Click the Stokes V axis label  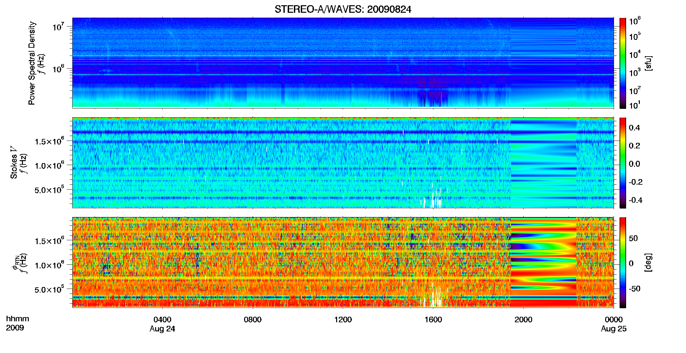(14, 162)
